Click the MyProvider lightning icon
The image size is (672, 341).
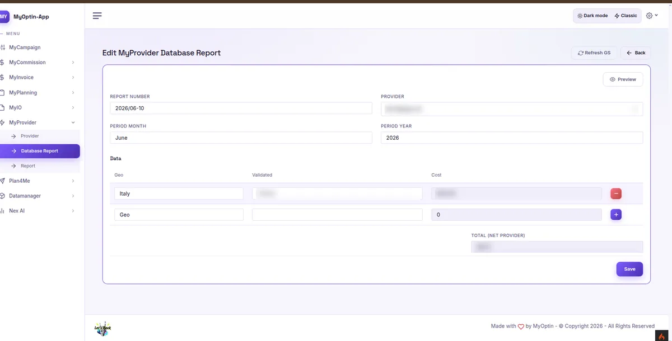point(3,122)
